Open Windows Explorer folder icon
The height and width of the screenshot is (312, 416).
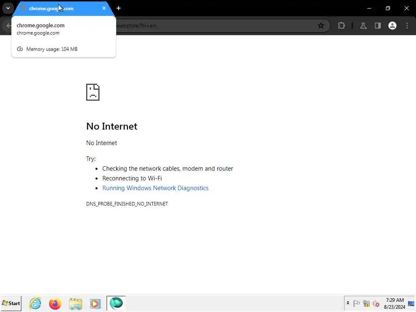[x=76, y=303]
